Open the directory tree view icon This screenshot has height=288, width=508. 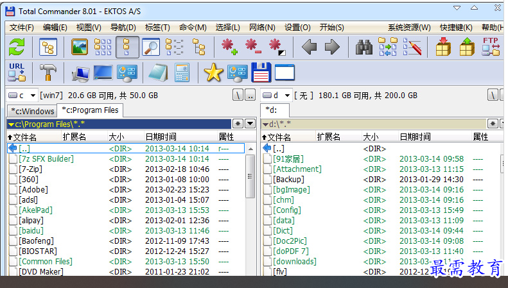click(48, 47)
